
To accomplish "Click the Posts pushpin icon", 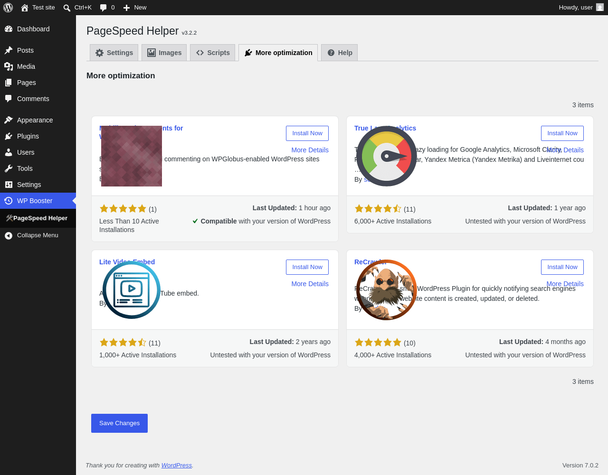I will 9,50.
